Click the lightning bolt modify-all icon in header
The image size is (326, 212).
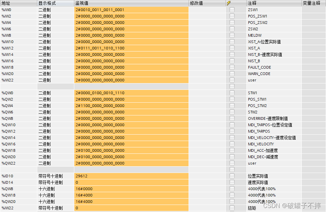click(231, 3)
